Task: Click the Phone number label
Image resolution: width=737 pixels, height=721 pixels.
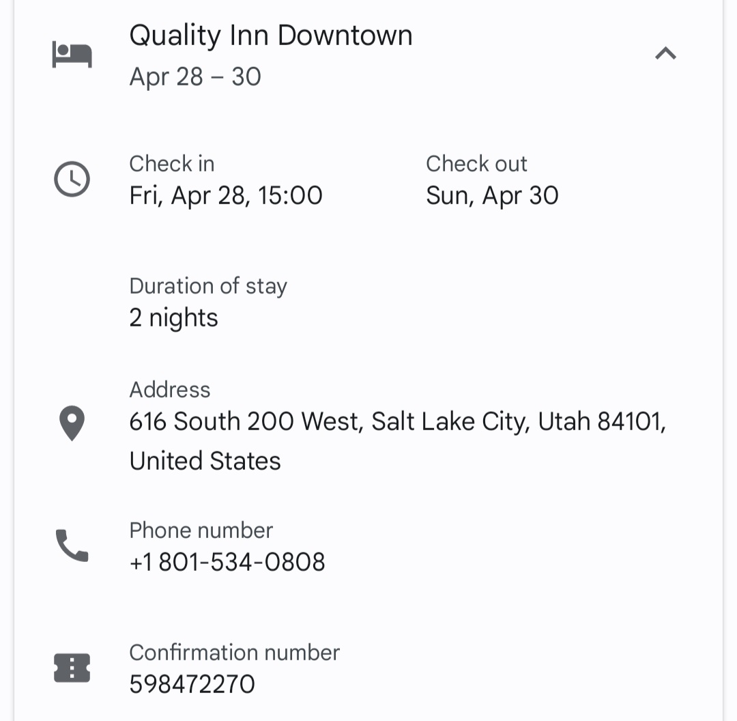Action: coord(201,531)
